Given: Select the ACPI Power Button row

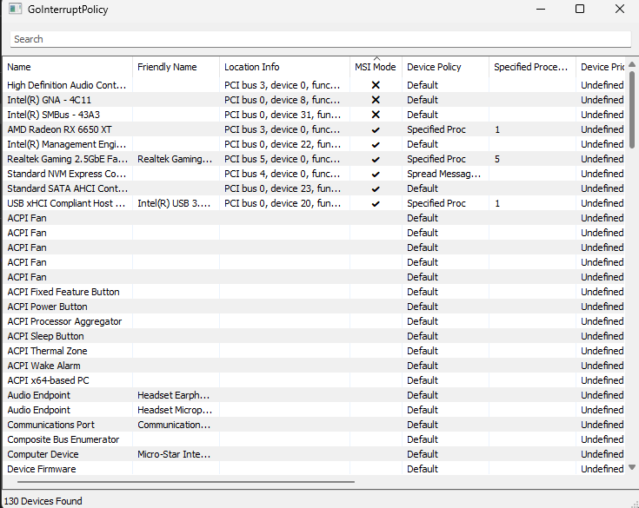Looking at the screenshot, I should pyautogui.click(x=314, y=307).
